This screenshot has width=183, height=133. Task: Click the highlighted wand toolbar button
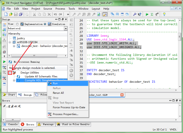point(105,14)
